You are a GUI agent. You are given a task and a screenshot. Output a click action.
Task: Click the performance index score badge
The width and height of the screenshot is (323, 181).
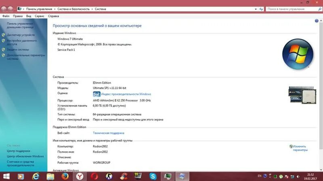tap(96, 94)
